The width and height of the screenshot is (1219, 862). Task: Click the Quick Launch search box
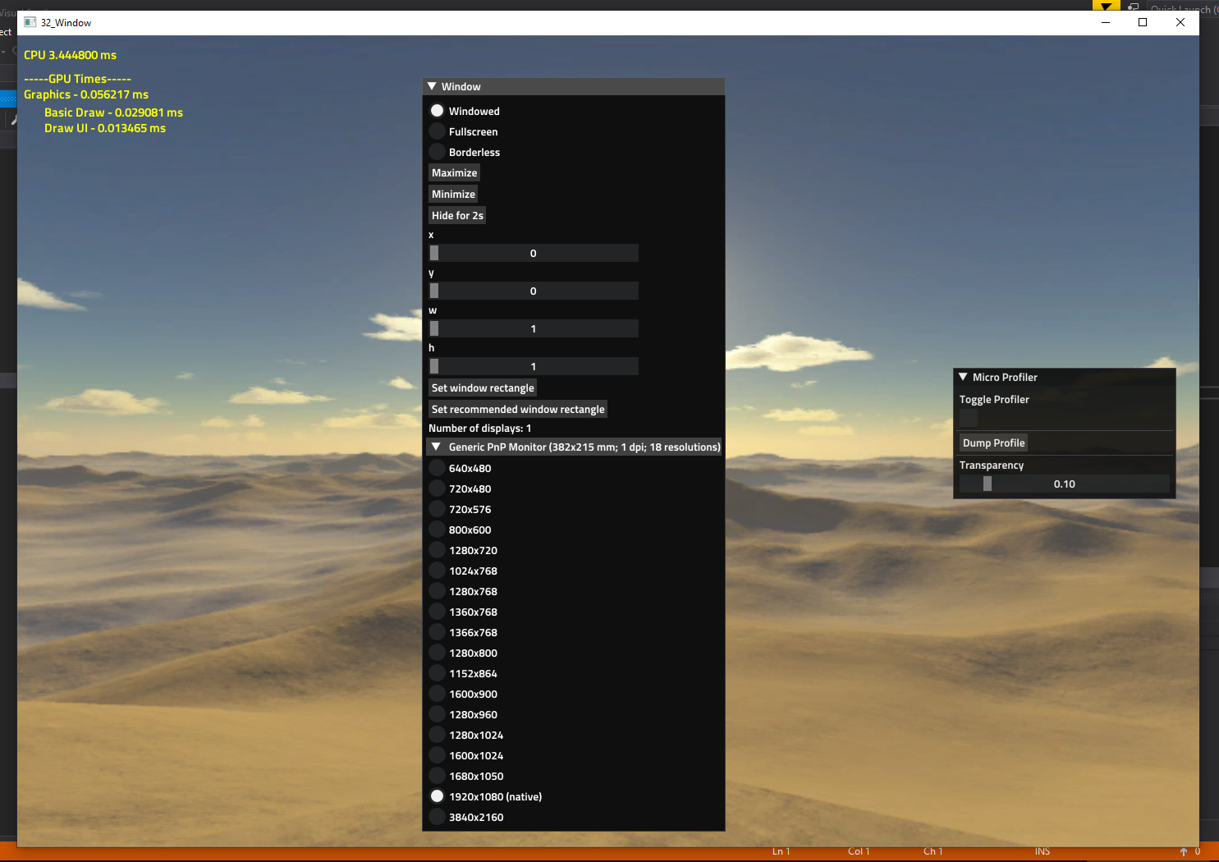(x=1182, y=9)
